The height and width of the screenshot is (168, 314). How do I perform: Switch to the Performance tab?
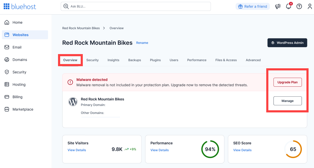click(x=197, y=60)
